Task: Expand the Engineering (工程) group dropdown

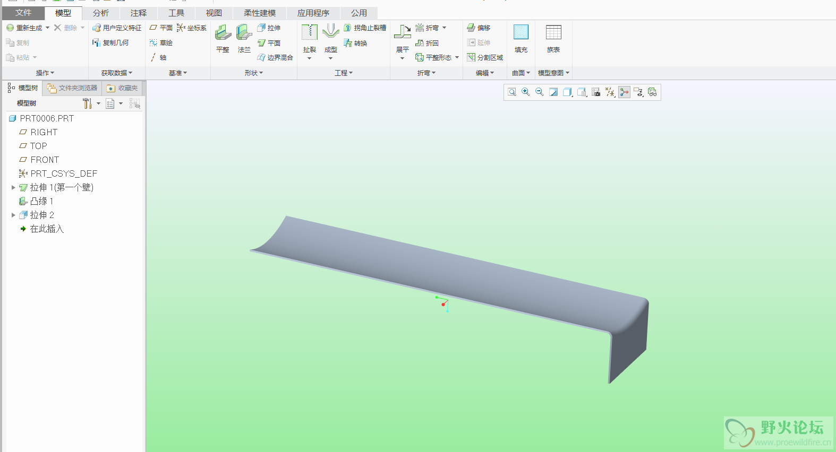Action: point(344,73)
